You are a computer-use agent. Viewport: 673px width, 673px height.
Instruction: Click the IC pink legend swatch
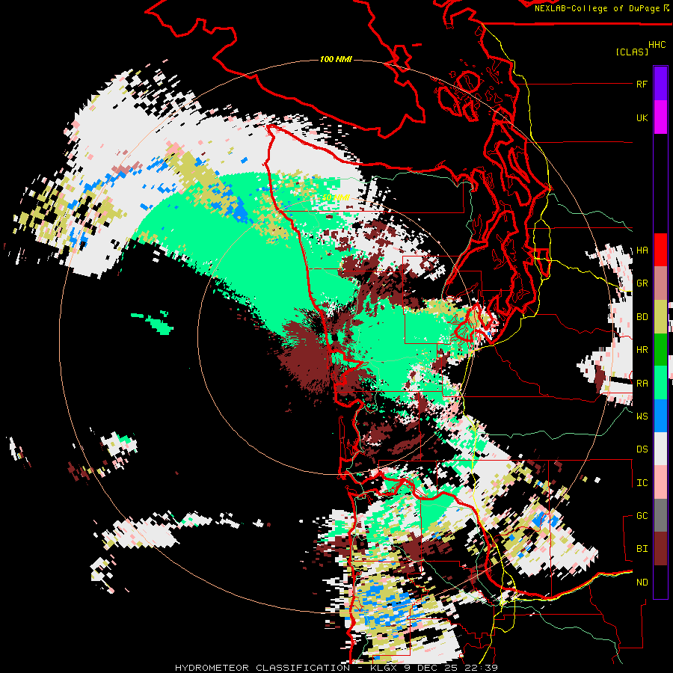pos(660,482)
